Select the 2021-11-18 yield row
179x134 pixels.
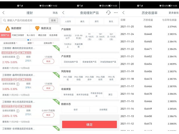[149, 79]
